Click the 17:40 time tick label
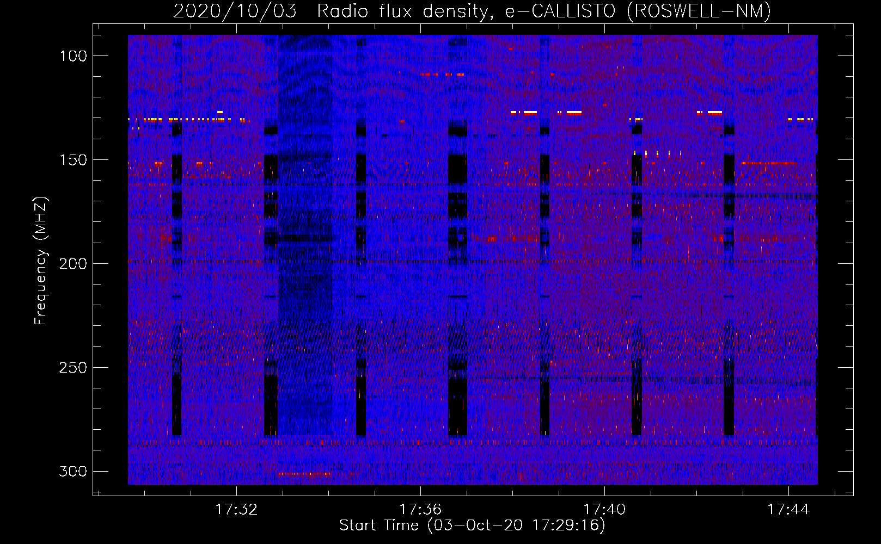Image resolution: width=881 pixels, height=544 pixels. click(604, 510)
